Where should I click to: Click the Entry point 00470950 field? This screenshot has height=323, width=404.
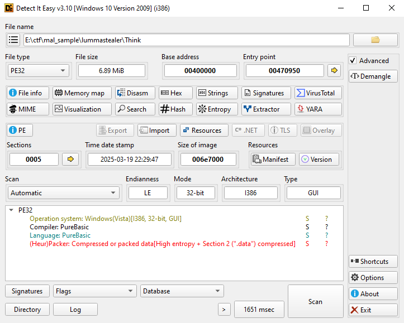(x=284, y=70)
